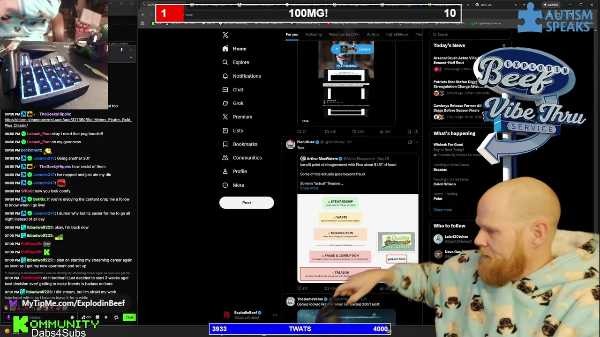Click the Grok icon on Elon Musk's post

click(410, 142)
